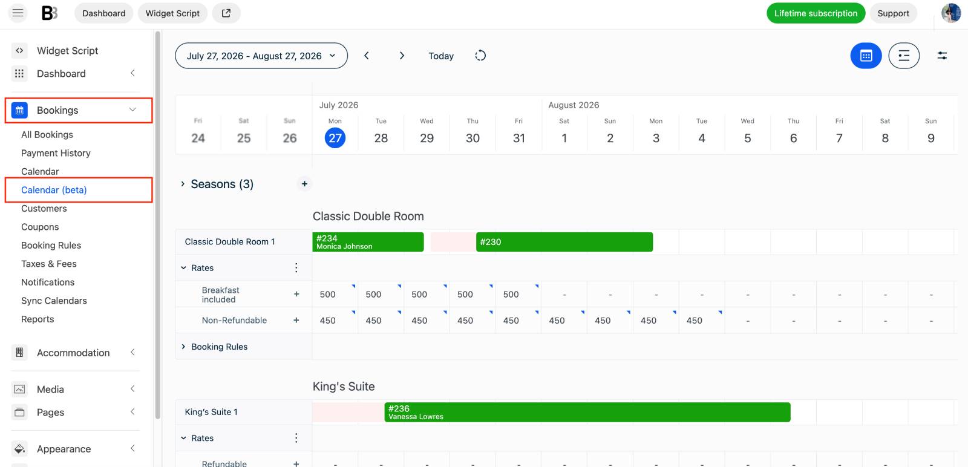
Task: Expand the Dashboard sidebar menu
Action: point(132,73)
